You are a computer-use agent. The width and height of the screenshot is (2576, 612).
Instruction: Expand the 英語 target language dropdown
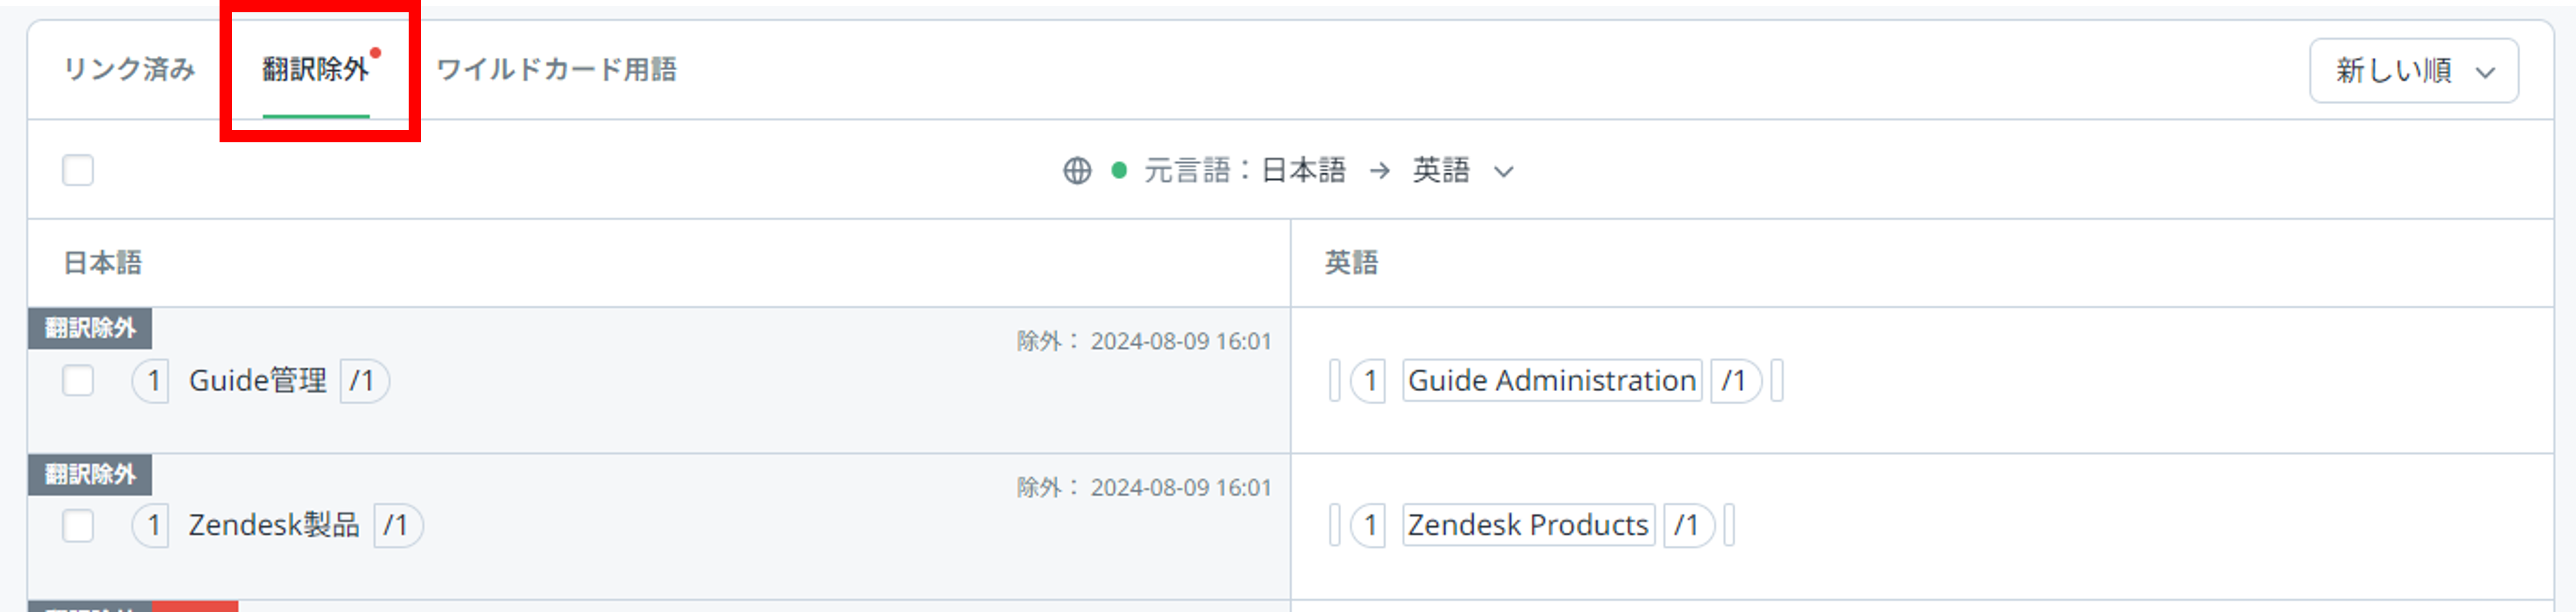pos(1441,171)
